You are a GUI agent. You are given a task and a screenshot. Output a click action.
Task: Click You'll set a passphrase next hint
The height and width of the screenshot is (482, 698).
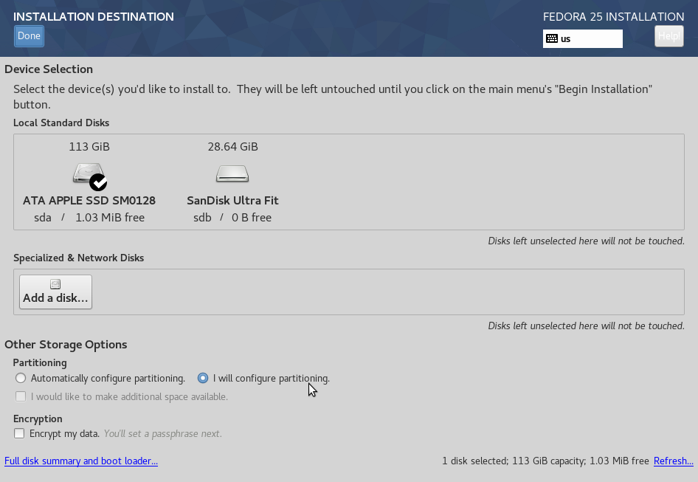163,434
